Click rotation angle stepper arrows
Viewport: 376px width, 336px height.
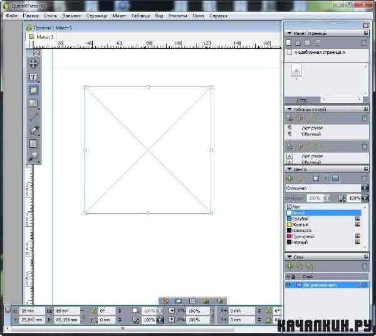coord(120,311)
